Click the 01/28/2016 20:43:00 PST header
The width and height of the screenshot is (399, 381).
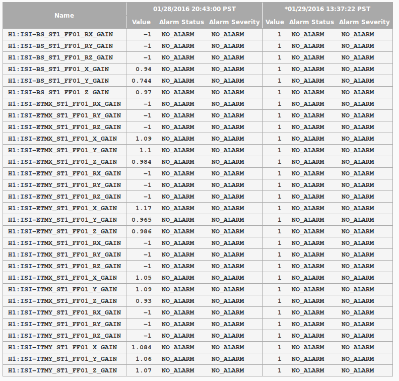(194, 9)
